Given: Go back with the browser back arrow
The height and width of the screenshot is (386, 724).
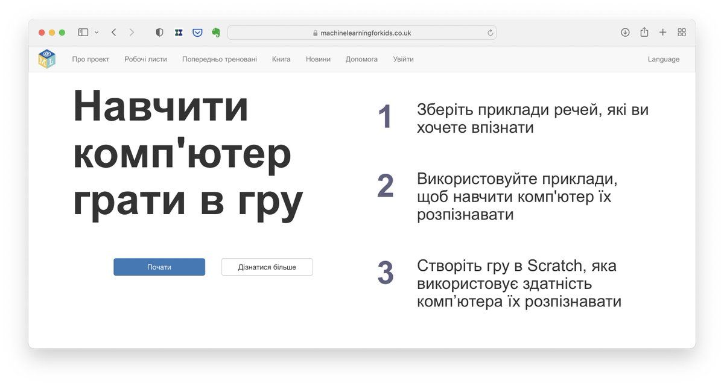Looking at the screenshot, I should tap(113, 33).
